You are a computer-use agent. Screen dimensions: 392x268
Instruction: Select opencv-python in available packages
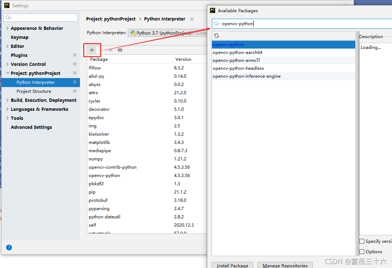(284, 44)
